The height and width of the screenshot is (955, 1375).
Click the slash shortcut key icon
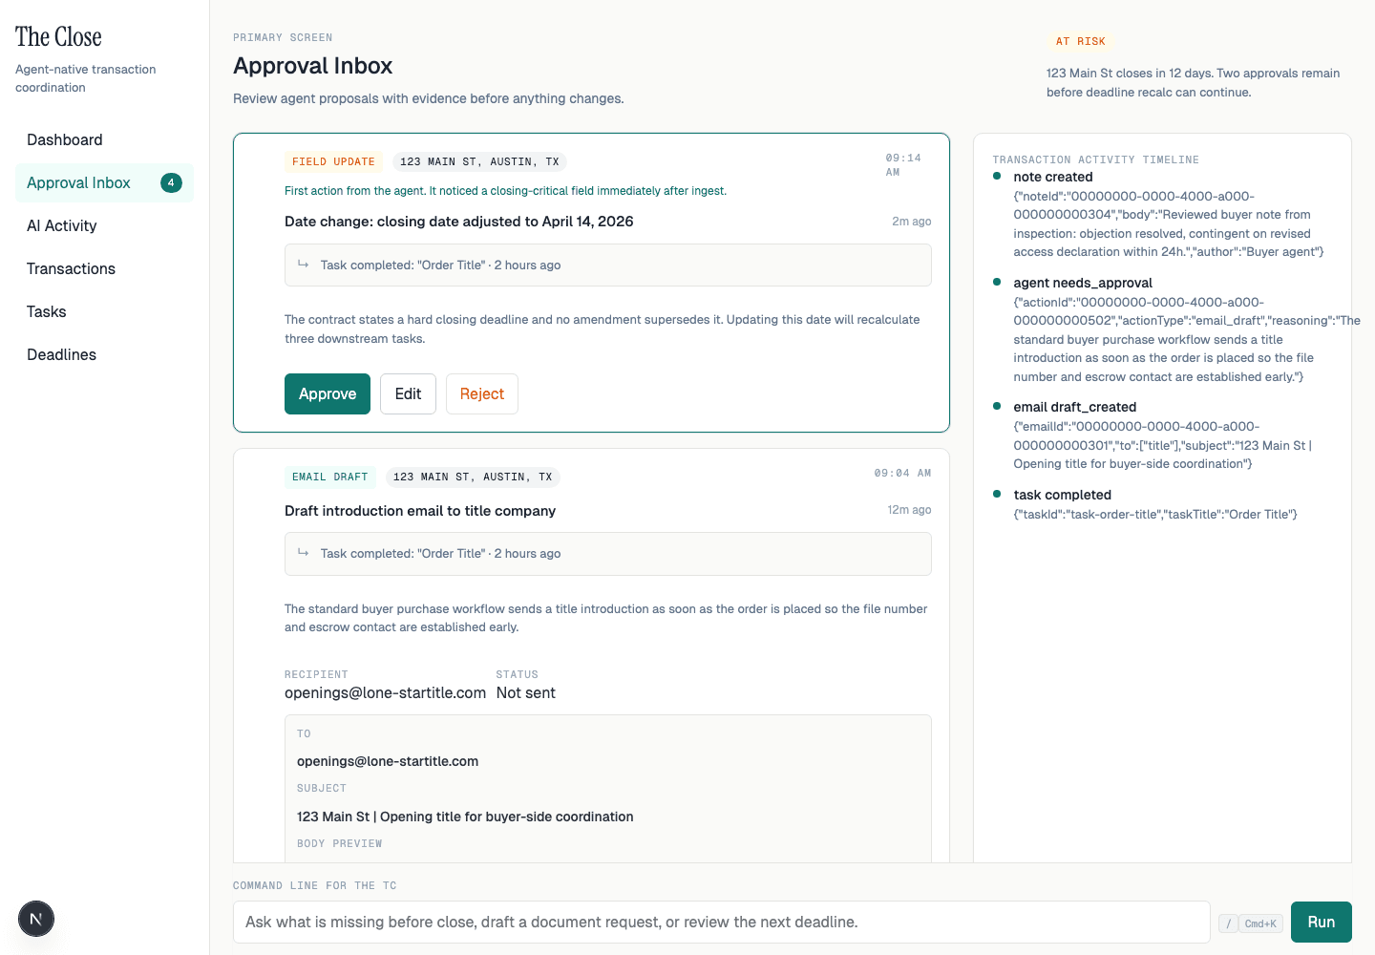pos(1228,923)
